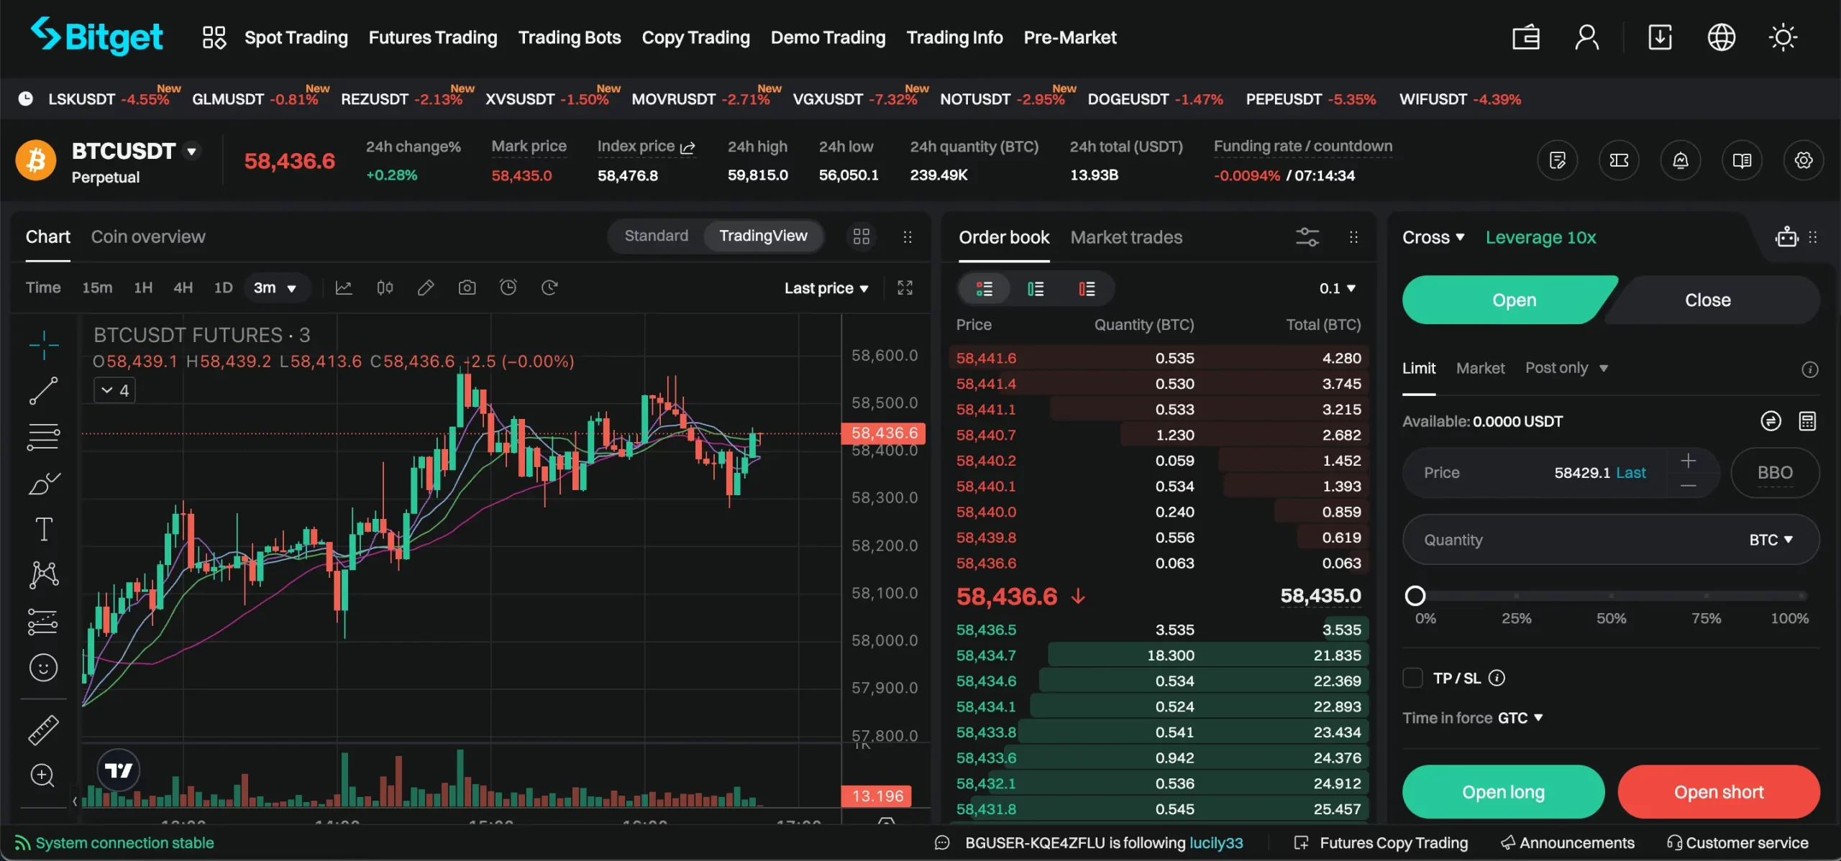Open Trading Bots menu
Screen dimensions: 1841x861
(570, 37)
